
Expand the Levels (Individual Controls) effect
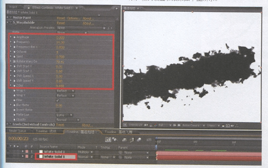(7, 124)
